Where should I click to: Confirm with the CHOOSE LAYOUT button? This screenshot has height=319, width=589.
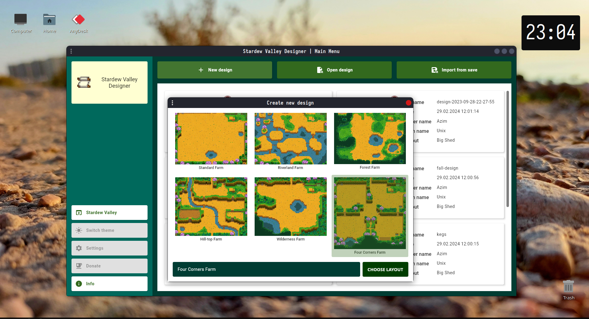385,269
